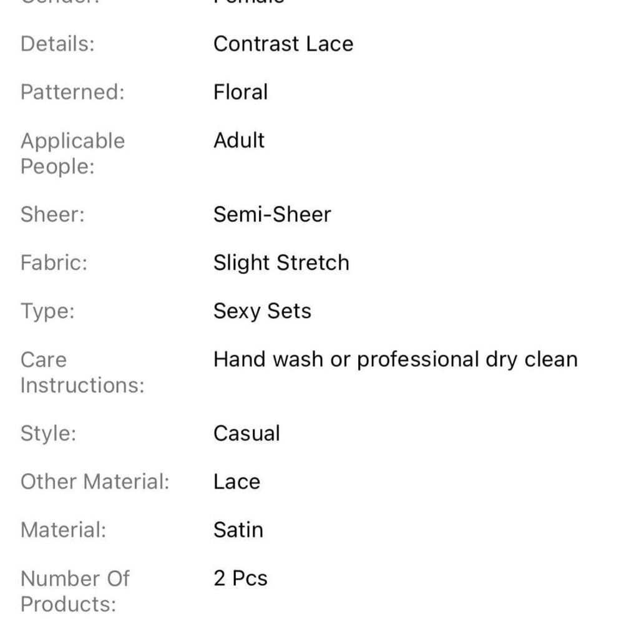Select the Slight Stretch fabric value
The image size is (624, 624).
point(281,263)
